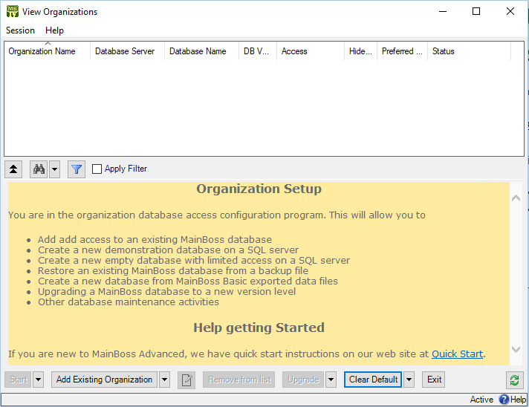529x407 pixels.
Task: Click the Start button
Action: point(19,380)
